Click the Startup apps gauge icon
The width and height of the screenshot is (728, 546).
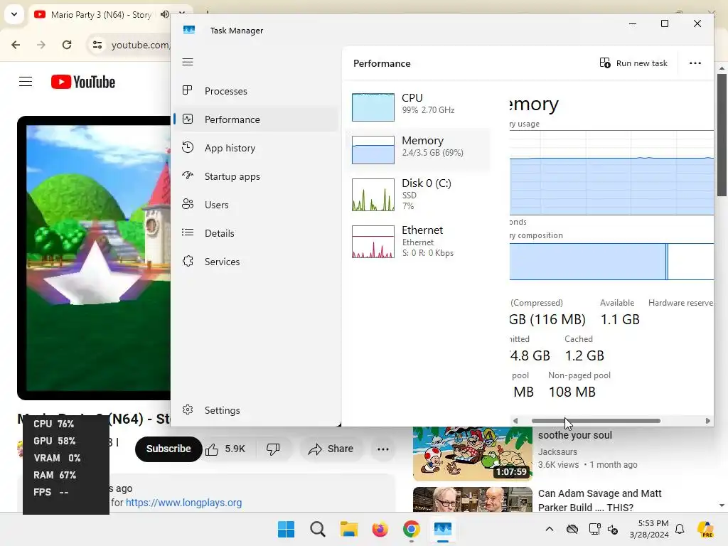click(188, 176)
